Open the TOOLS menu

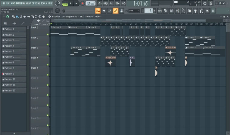point(44,3)
